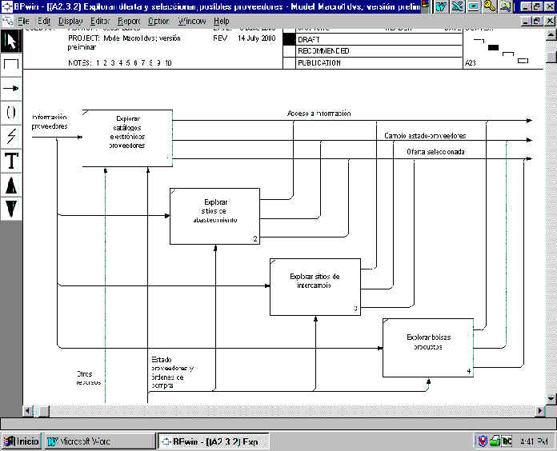This screenshot has width=557, height=451.
Task: Select the Explorar sitios de intercambio box
Action: pyautogui.click(x=315, y=287)
